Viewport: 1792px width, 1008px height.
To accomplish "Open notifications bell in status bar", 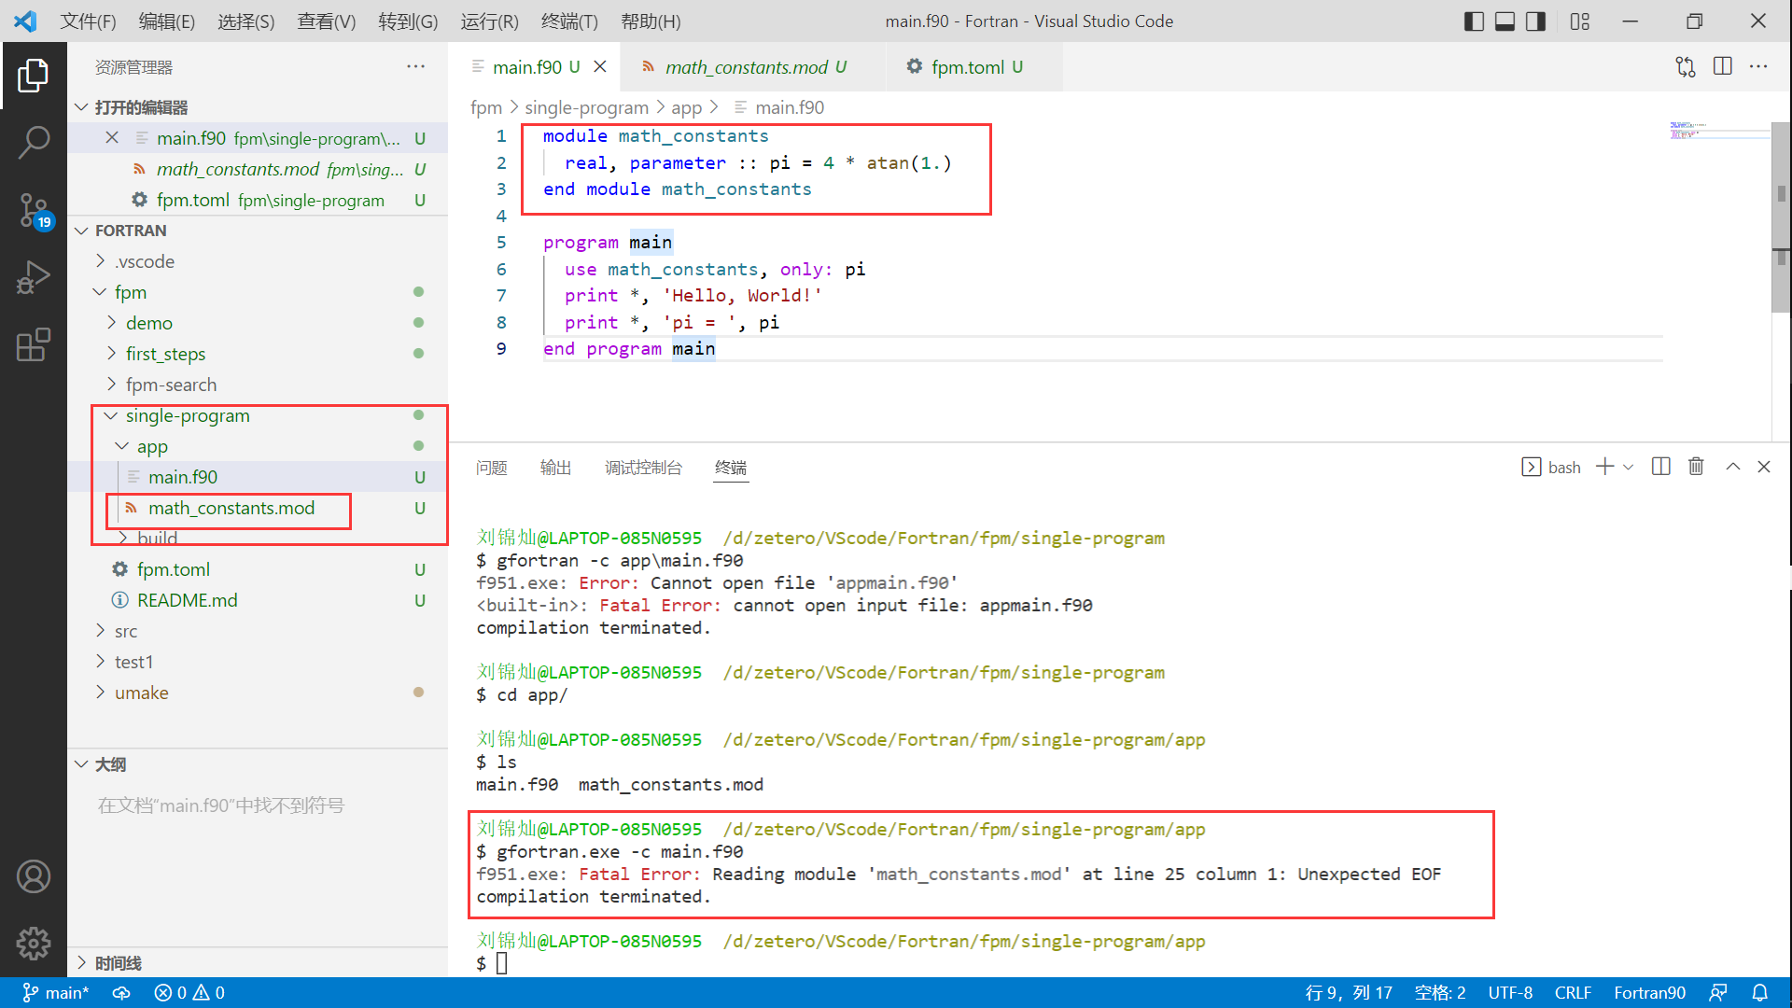I will (x=1759, y=992).
